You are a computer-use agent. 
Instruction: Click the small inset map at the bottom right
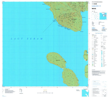tap(85, 93)
